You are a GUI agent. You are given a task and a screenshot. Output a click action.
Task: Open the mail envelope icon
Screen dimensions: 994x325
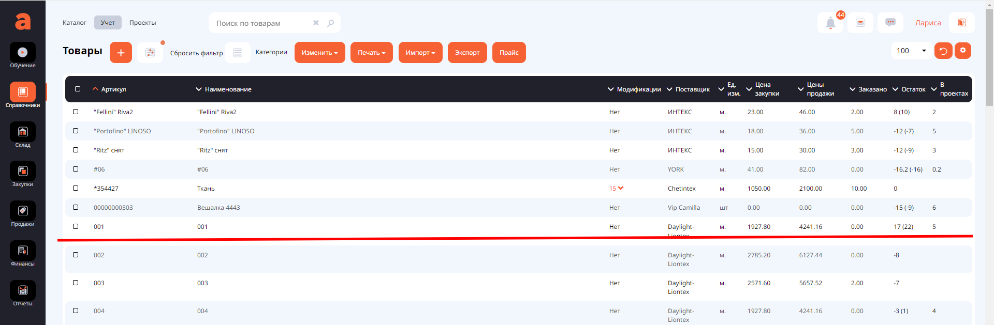click(x=860, y=23)
